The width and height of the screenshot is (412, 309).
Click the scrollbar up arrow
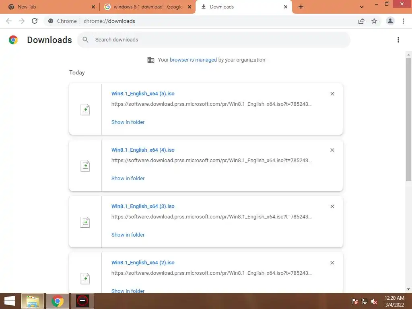coord(408,54)
